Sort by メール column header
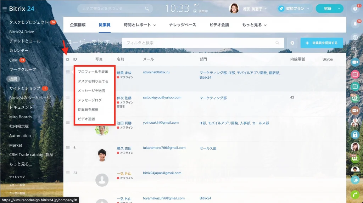Image resolution: width=363 pixels, height=203 pixels. click(x=149, y=59)
